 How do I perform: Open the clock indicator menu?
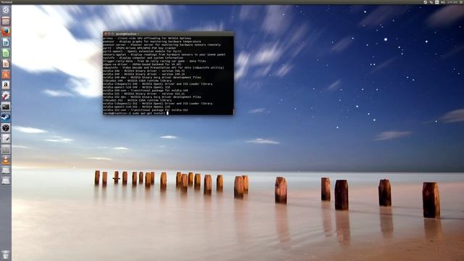point(452,2)
